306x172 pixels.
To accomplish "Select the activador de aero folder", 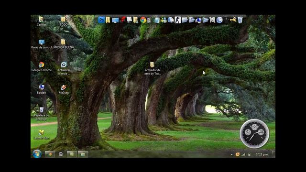I will click(153, 68).
